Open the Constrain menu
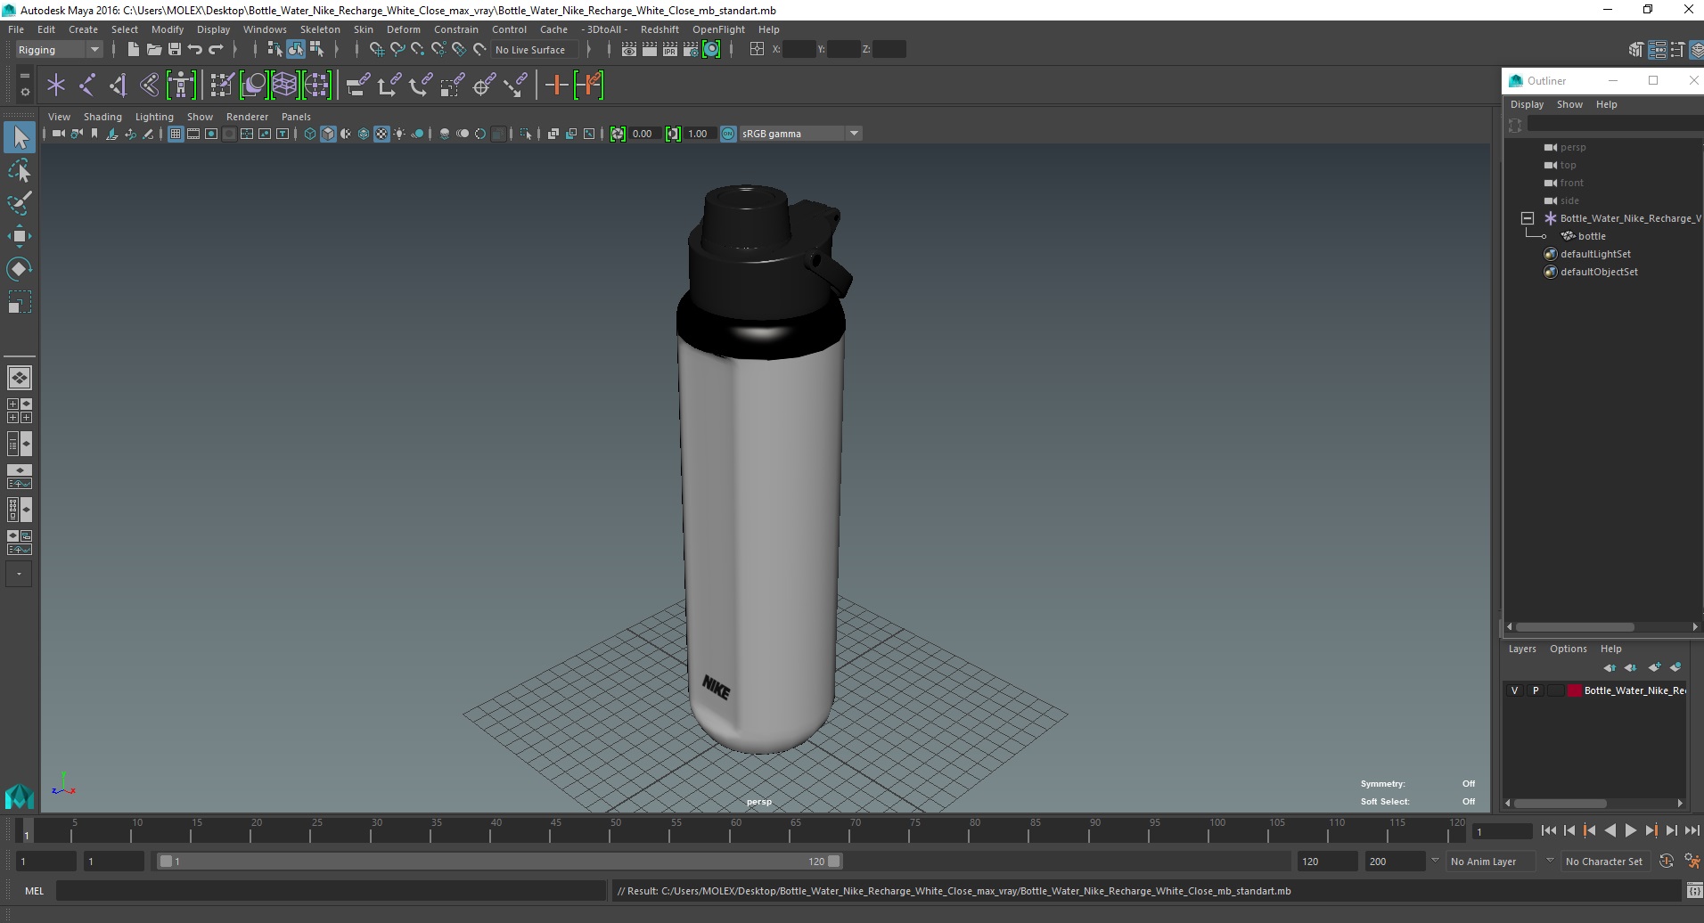 [x=456, y=29]
